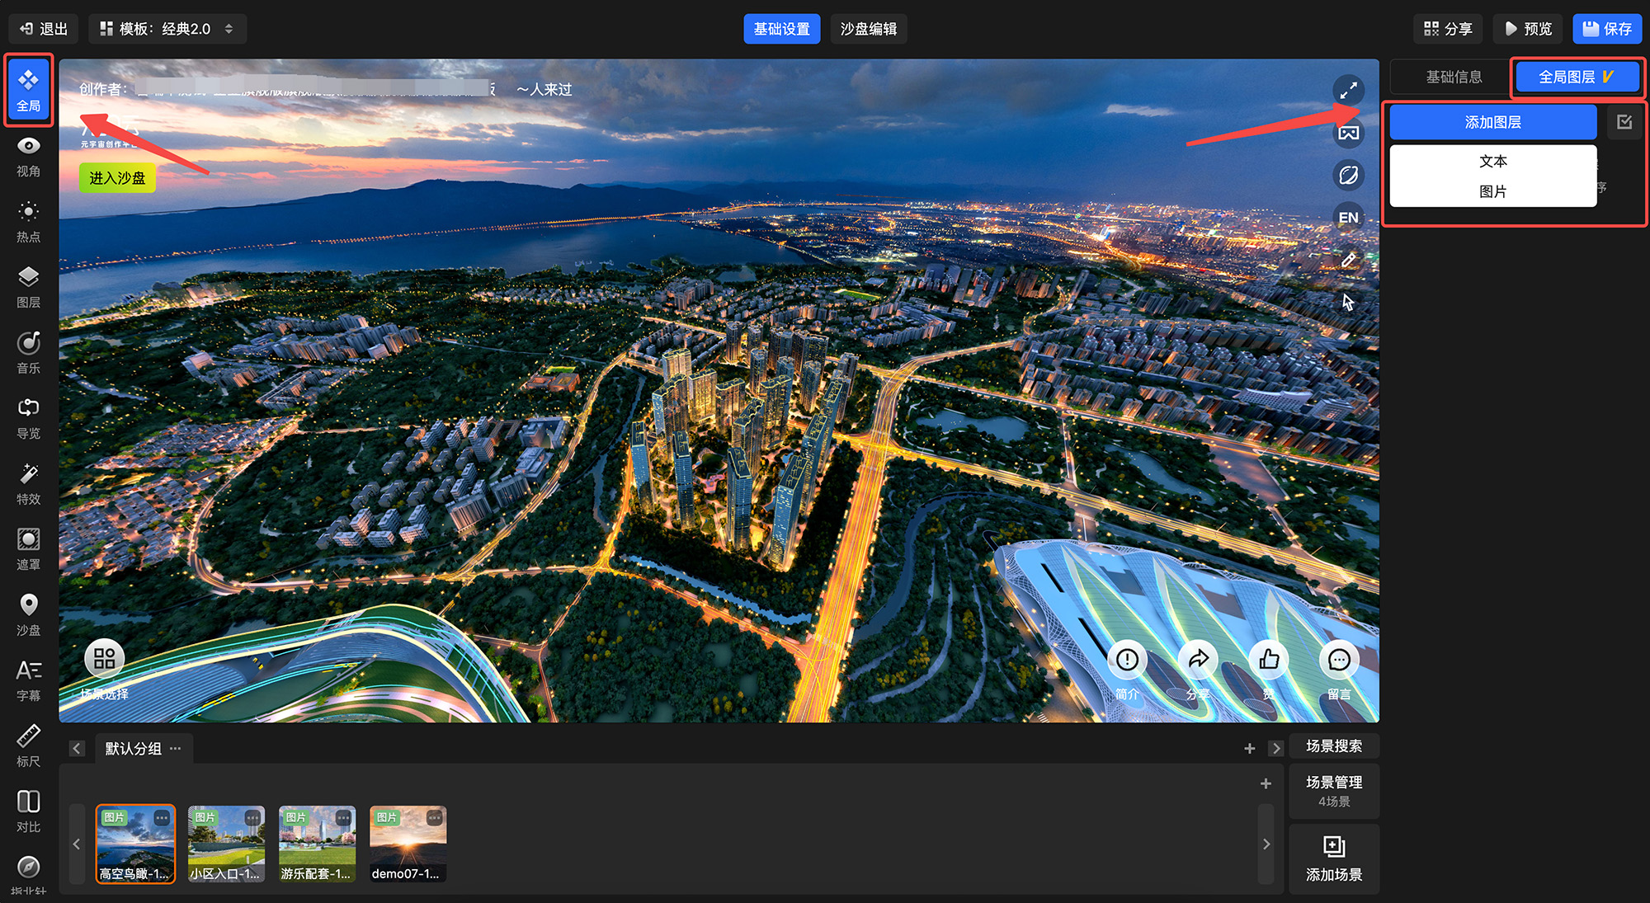The width and height of the screenshot is (1650, 903).
Task: Choose 图片 from the add layer menu
Action: pos(1492,191)
